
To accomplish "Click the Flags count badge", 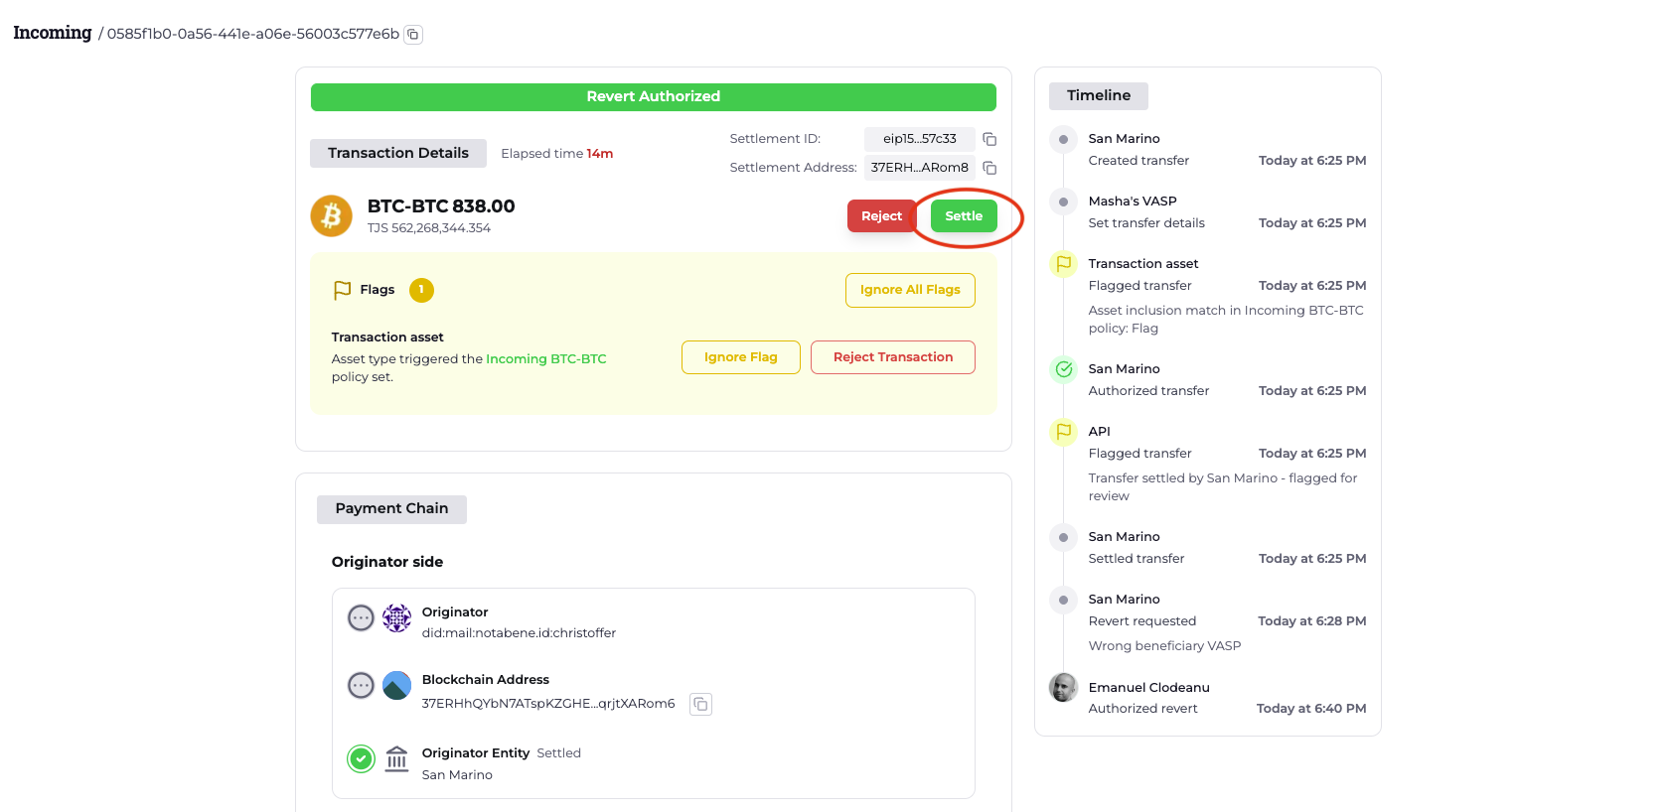I will (x=421, y=290).
